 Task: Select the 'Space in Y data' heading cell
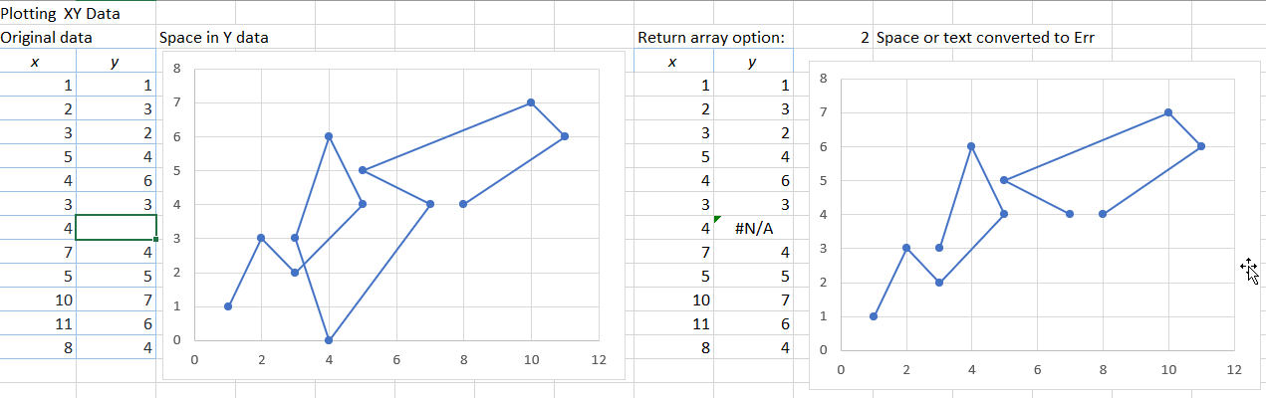[x=213, y=38]
